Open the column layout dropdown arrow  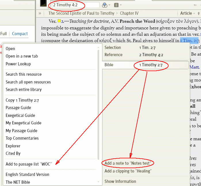coord(121,5)
